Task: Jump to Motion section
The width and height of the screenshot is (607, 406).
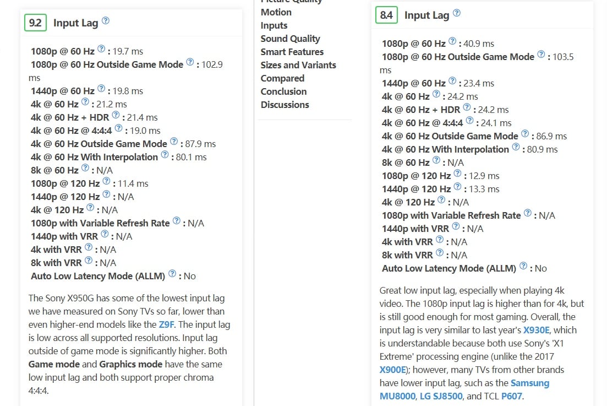Action: [276, 12]
